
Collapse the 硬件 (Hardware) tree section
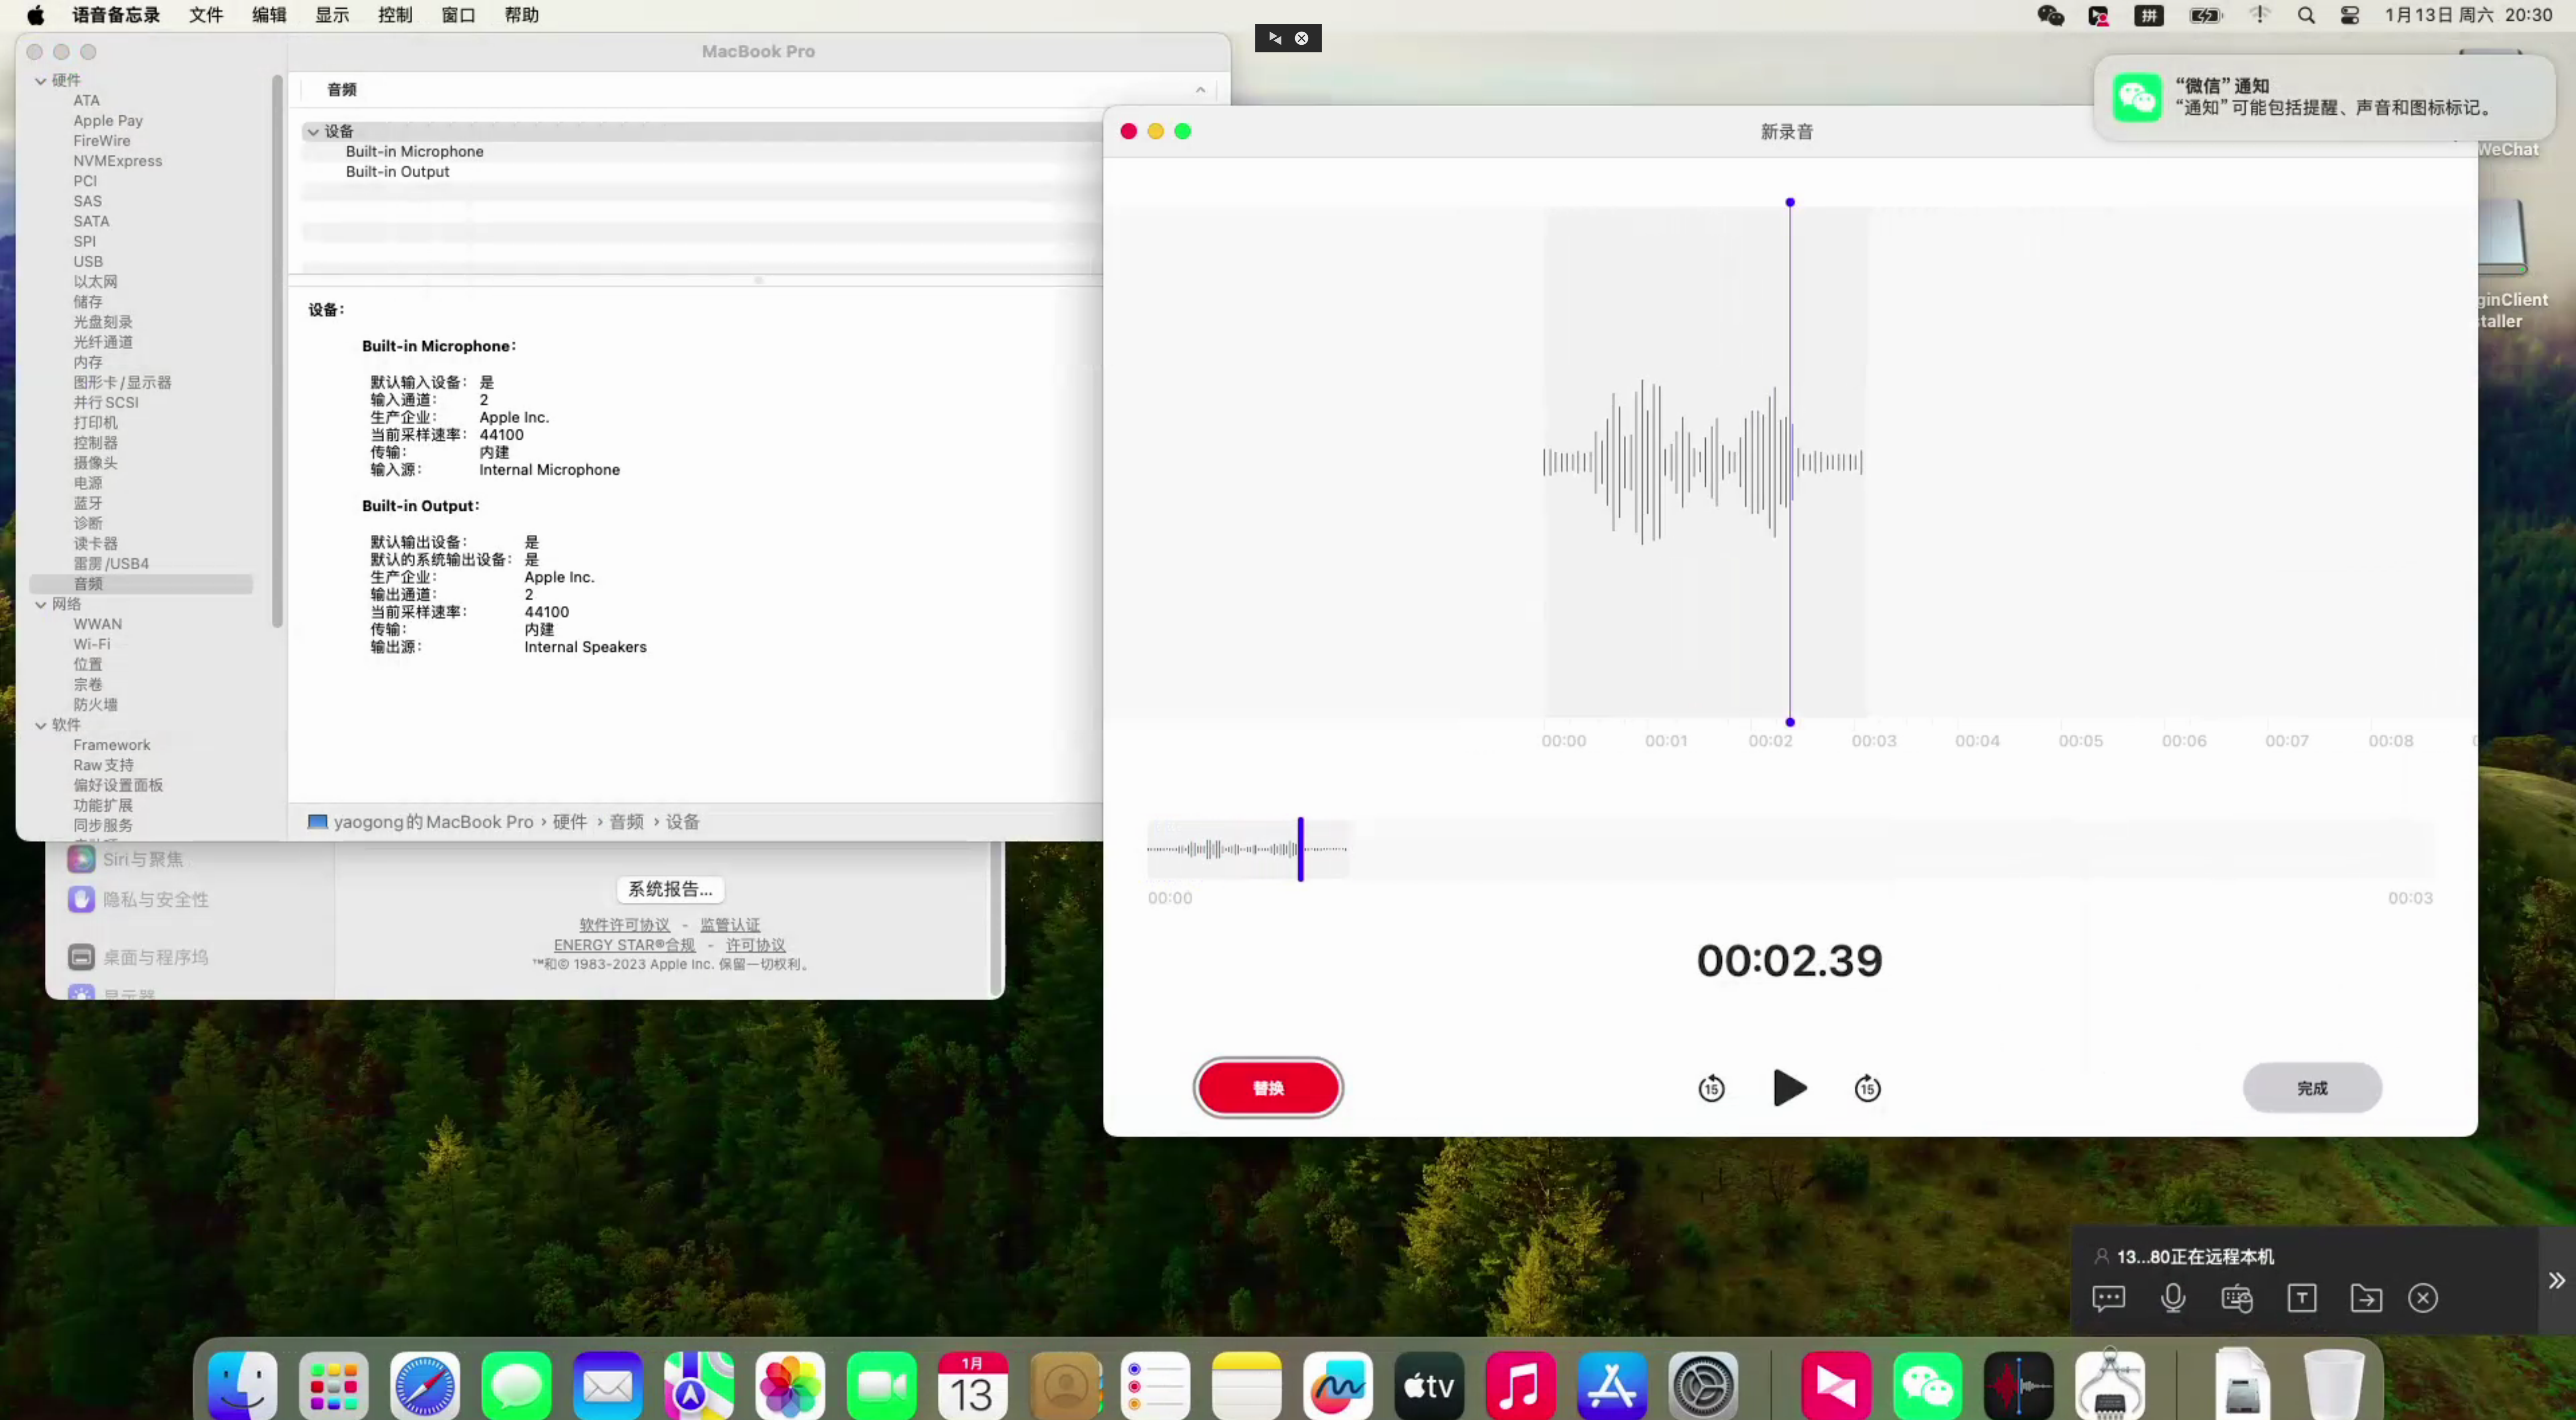click(41, 80)
